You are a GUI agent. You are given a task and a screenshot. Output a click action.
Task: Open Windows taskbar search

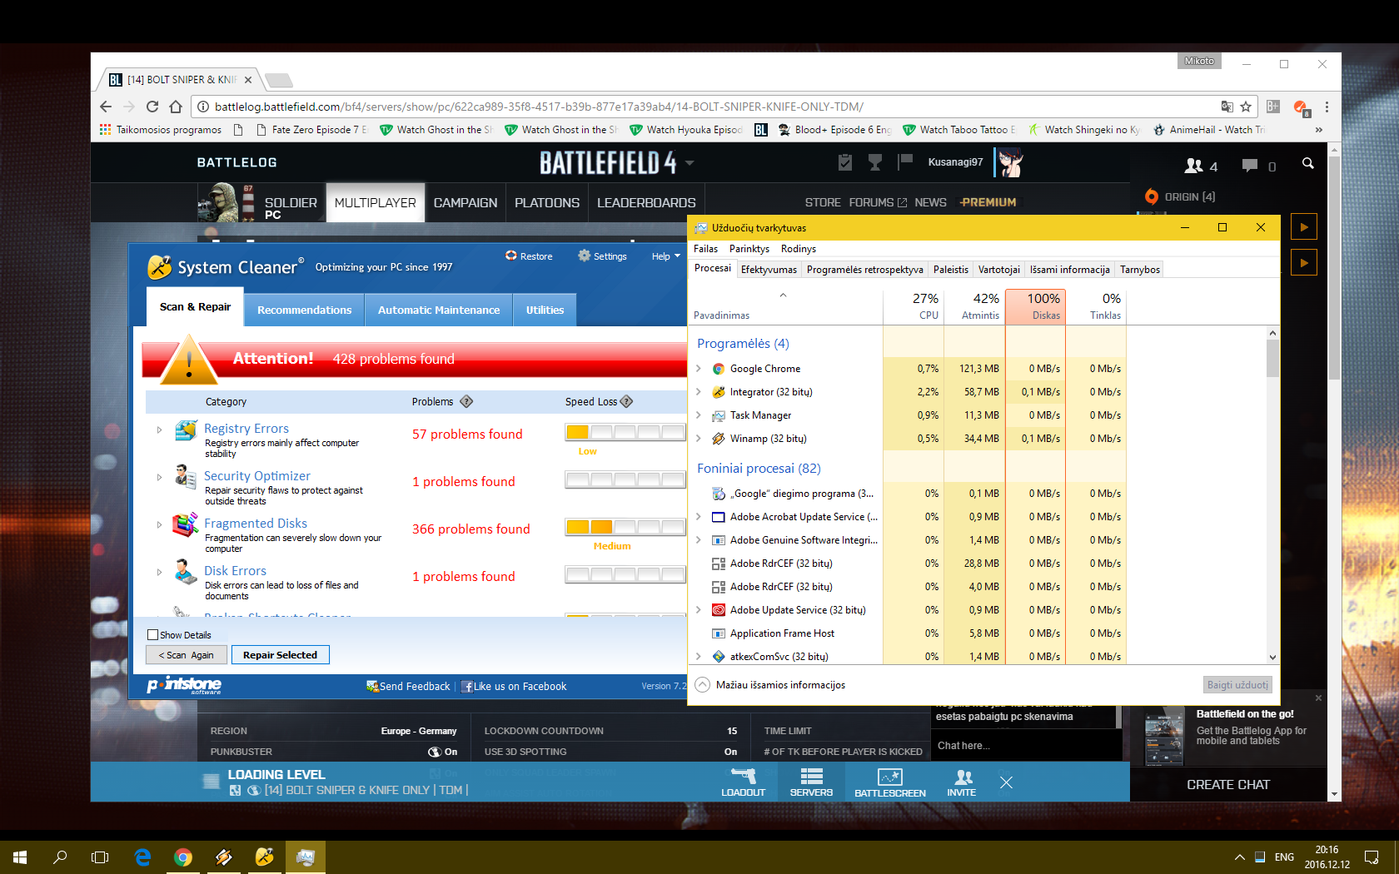(60, 857)
